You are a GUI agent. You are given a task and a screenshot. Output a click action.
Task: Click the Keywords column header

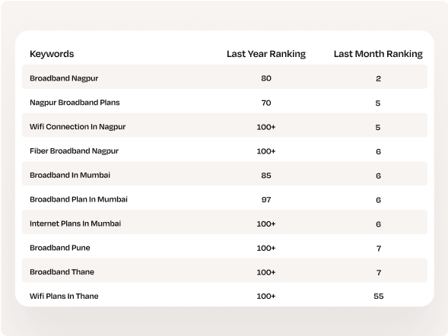52,54
